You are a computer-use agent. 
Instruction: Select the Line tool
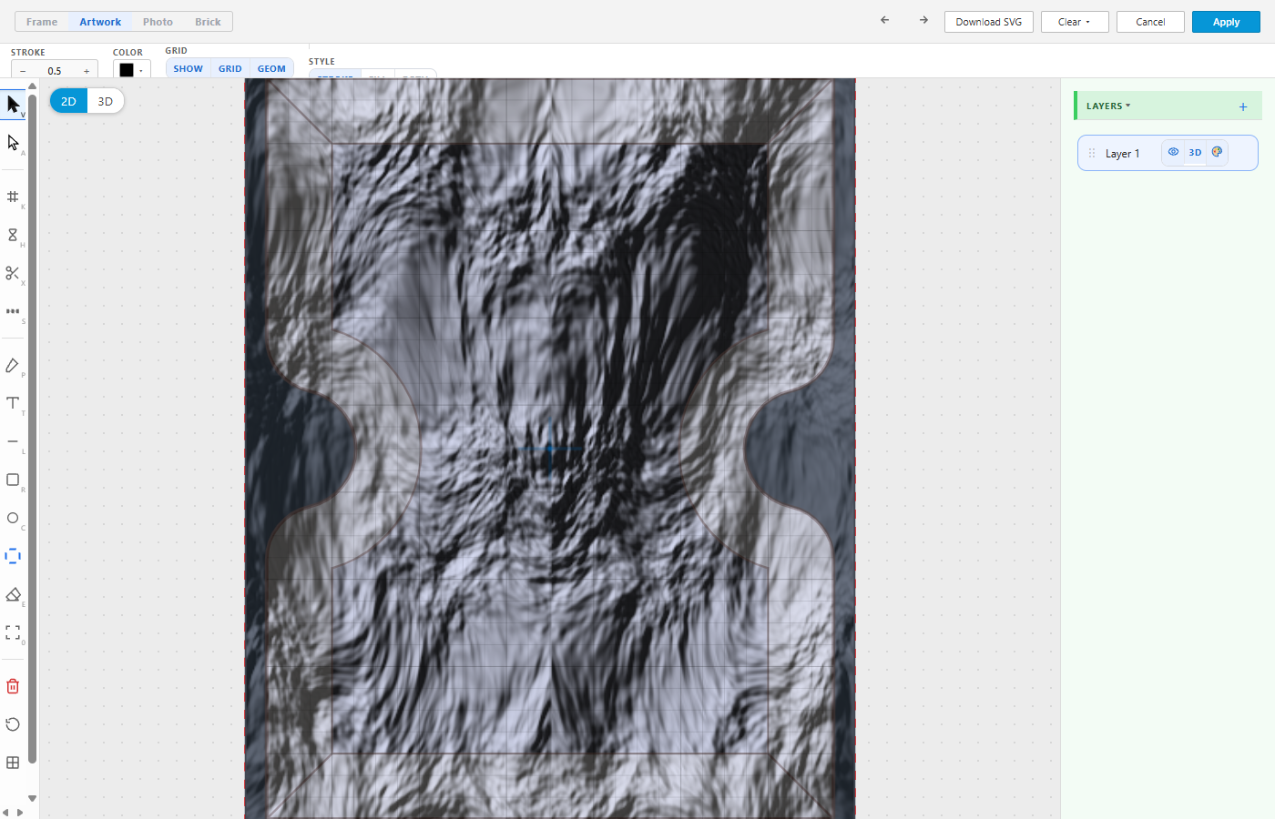coord(13,441)
